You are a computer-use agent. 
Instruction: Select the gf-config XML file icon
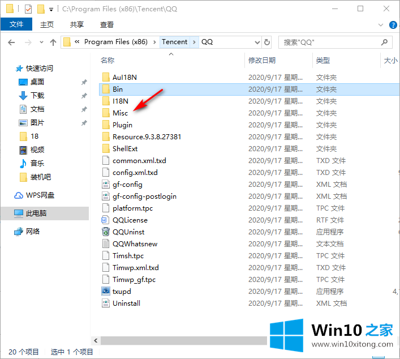pos(106,185)
